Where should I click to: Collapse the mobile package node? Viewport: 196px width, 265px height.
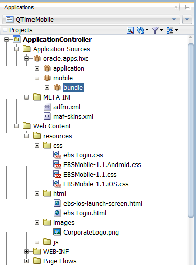(37, 78)
